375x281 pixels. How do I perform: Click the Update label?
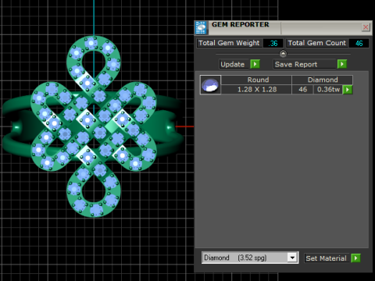233,64
